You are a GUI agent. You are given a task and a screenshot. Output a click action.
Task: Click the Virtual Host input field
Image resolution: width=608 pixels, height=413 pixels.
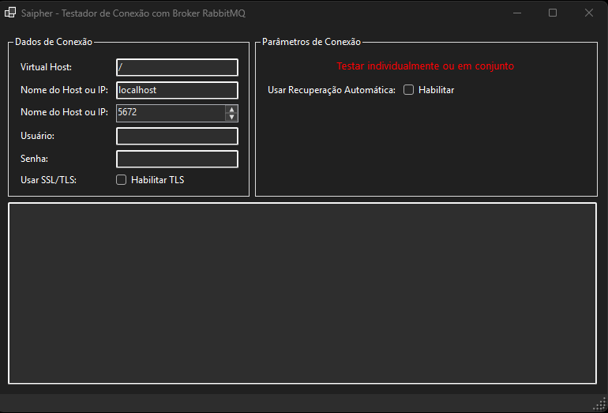(177, 67)
